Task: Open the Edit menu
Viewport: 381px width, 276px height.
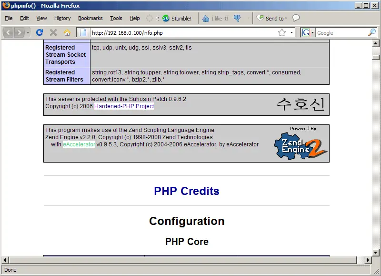Action: (24, 18)
